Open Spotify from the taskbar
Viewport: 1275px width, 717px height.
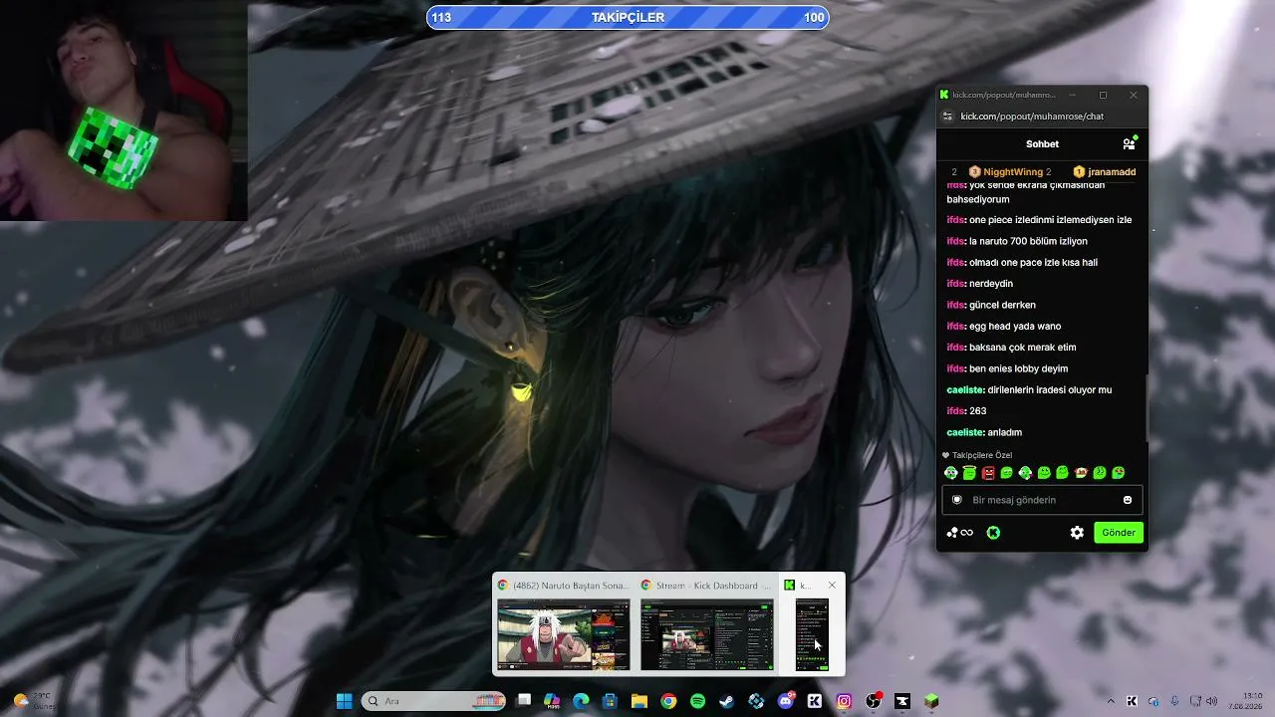click(x=698, y=701)
